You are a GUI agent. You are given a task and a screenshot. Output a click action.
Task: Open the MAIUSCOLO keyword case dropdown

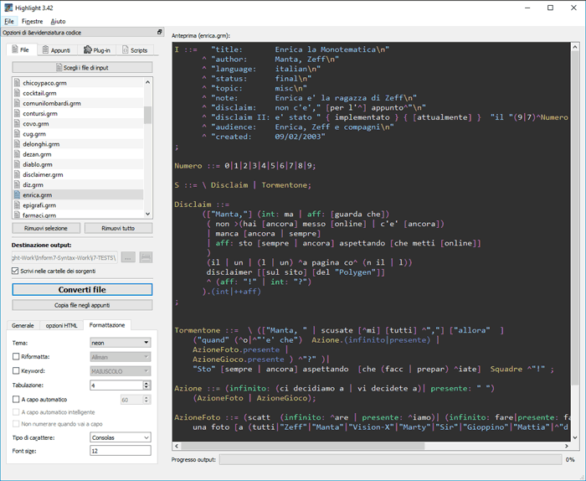[x=121, y=371]
